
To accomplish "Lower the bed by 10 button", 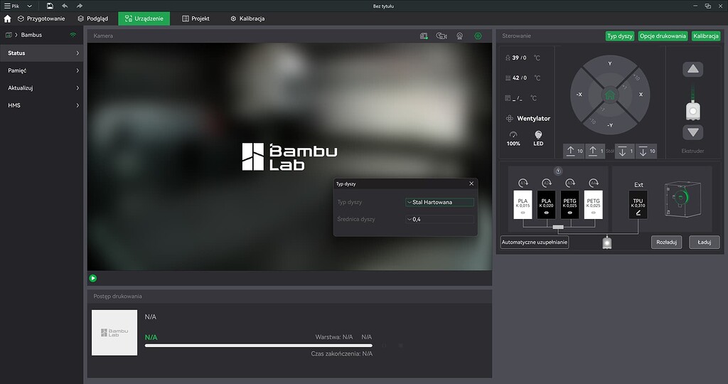I will (x=646, y=151).
